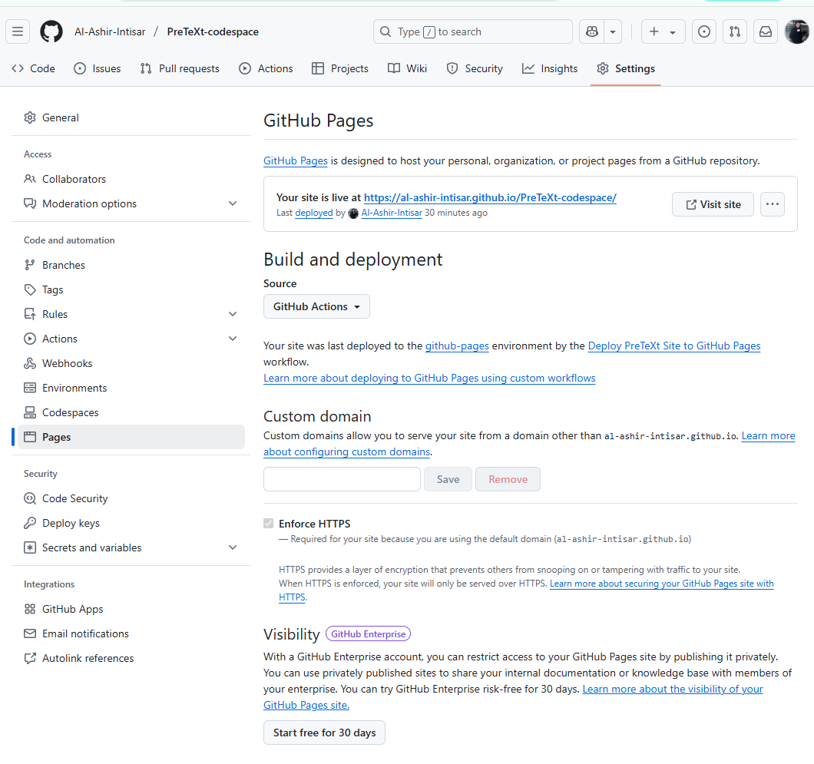Open Email notifications settings
Screen dimensions: 814x764
click(x=131, y=633)
